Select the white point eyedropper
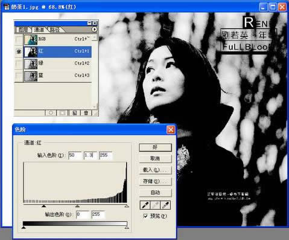This screenshot has height=240, width=289. (x=165, y=205)
